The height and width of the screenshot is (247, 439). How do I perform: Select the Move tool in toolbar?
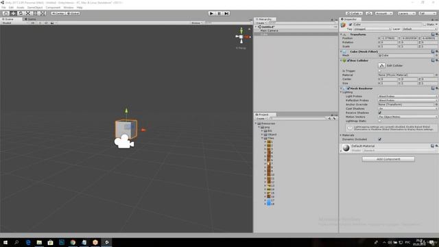[13, 13]
